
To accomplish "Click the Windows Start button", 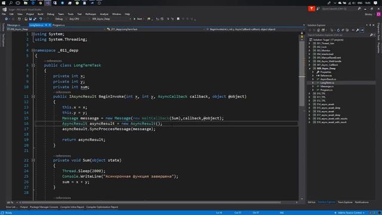I will point(4,3).
